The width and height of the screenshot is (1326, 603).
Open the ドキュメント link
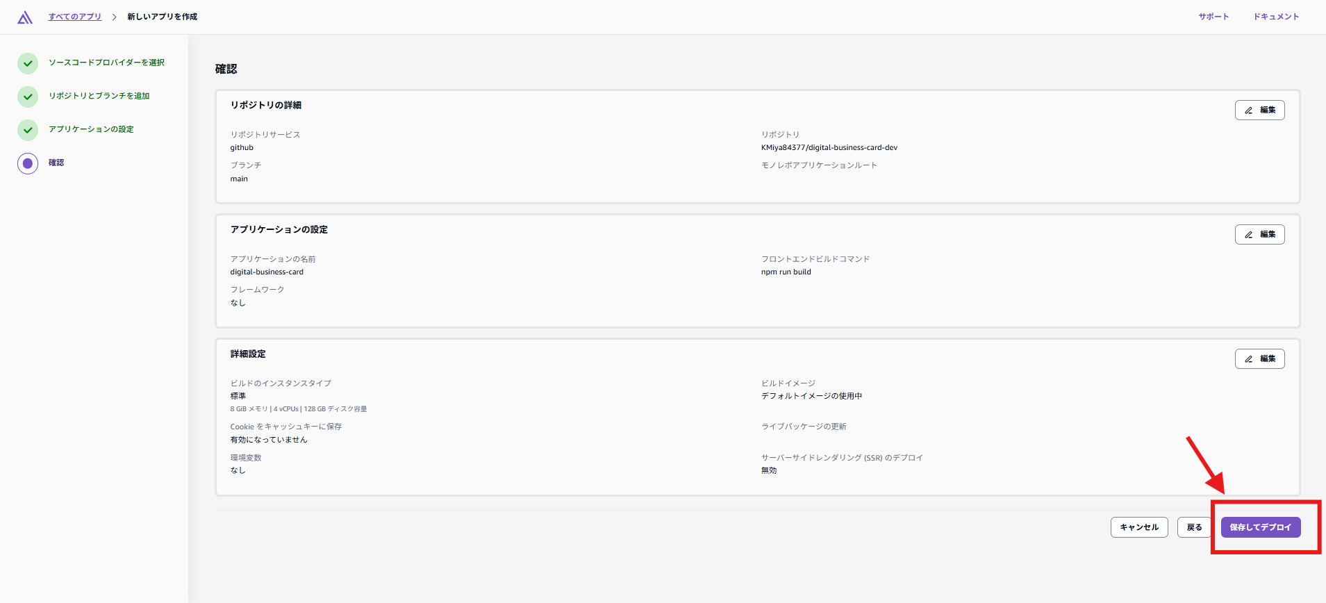(1276, 17)
